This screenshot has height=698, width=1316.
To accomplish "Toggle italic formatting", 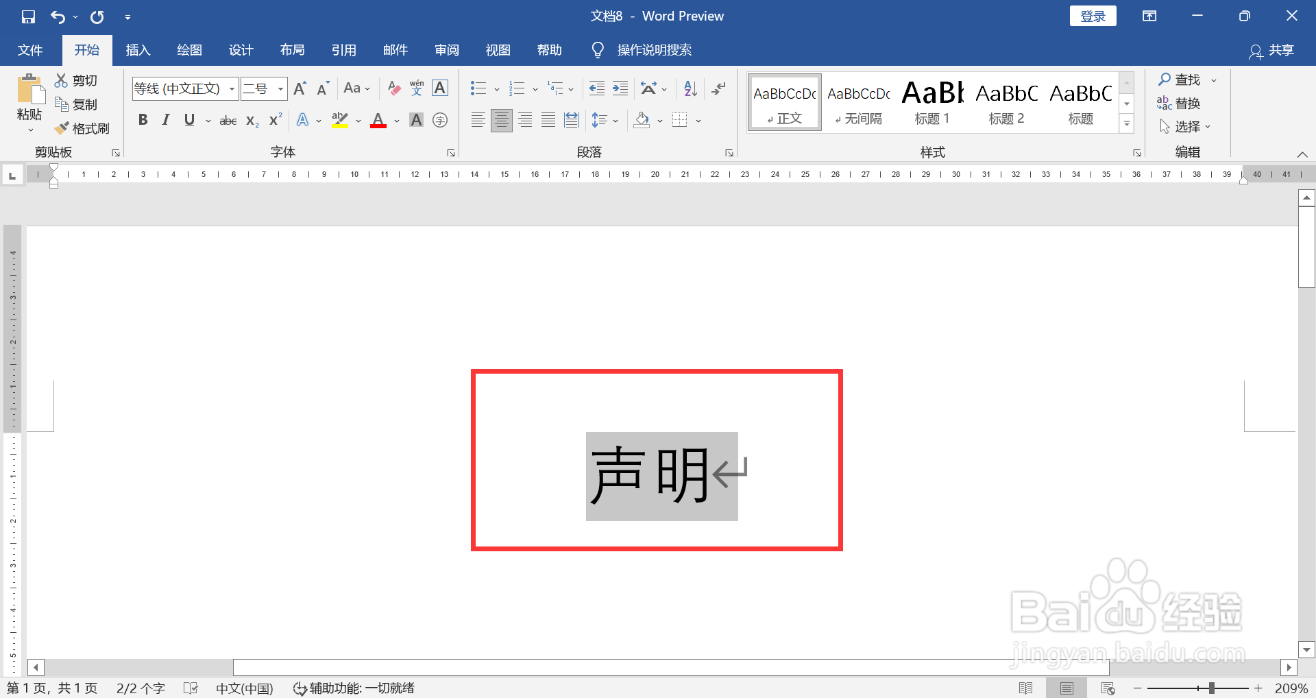I will coord(166,121).
